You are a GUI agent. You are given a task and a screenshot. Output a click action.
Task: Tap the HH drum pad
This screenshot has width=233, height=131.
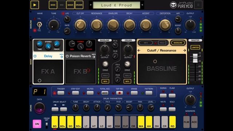pyautogui.click(x=149, y=122)
